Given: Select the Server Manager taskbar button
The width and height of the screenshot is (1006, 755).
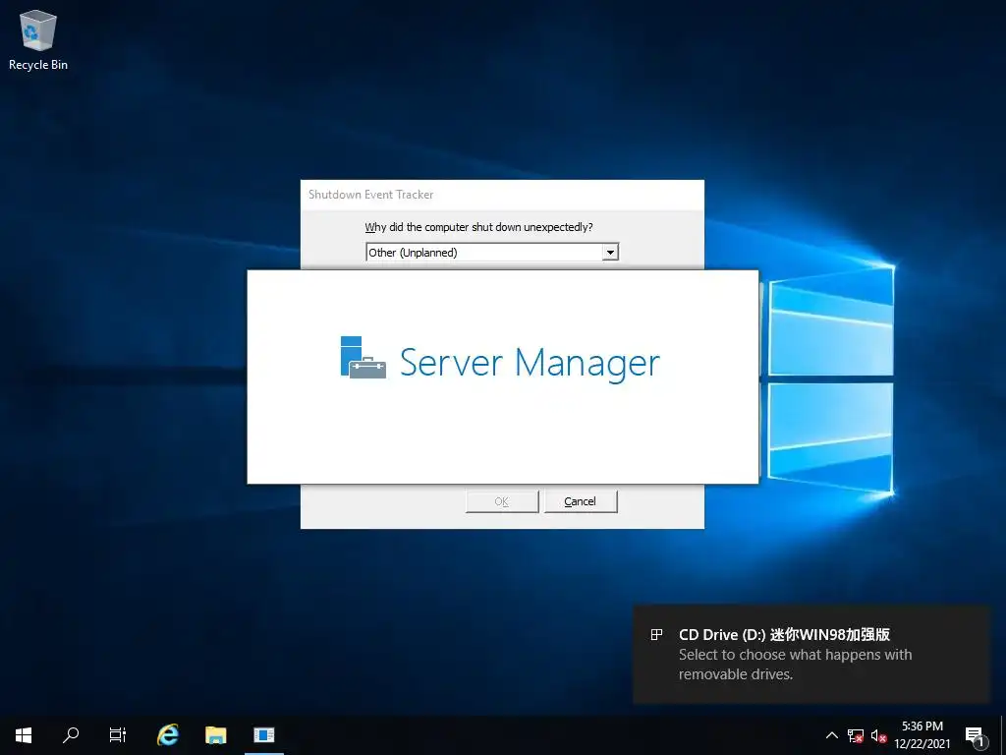Looking at the screenshot, I should [263, 735].
